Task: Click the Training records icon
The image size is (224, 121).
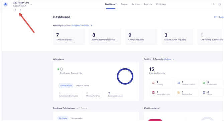Action: [x=153, y=83]
